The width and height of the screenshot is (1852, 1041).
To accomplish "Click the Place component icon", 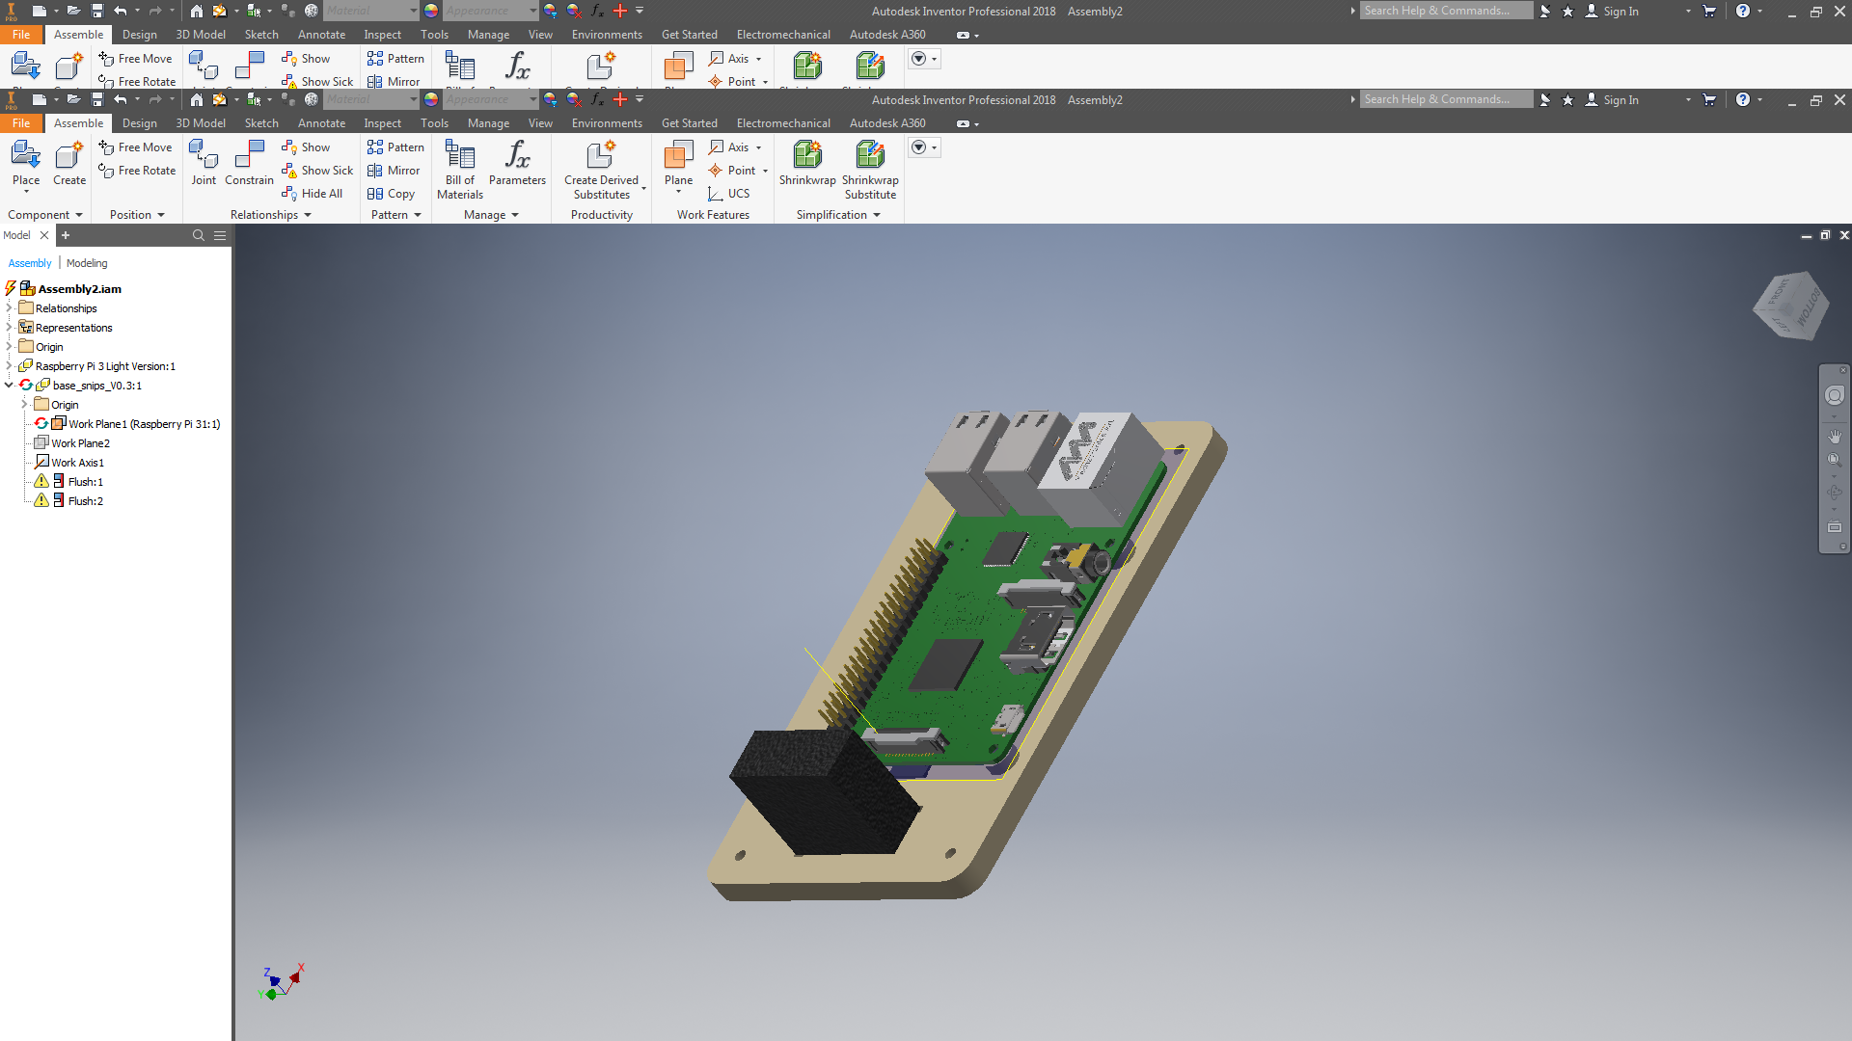I will [x=26, y=156].
